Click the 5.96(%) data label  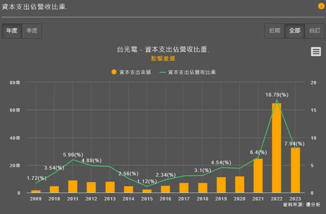(73, 155)
